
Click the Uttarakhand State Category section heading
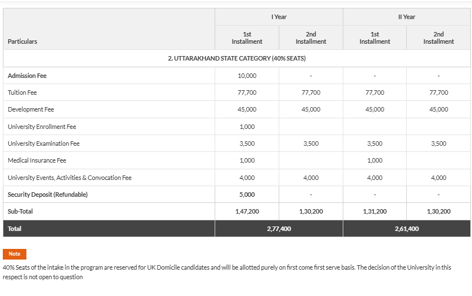point(237,58)
